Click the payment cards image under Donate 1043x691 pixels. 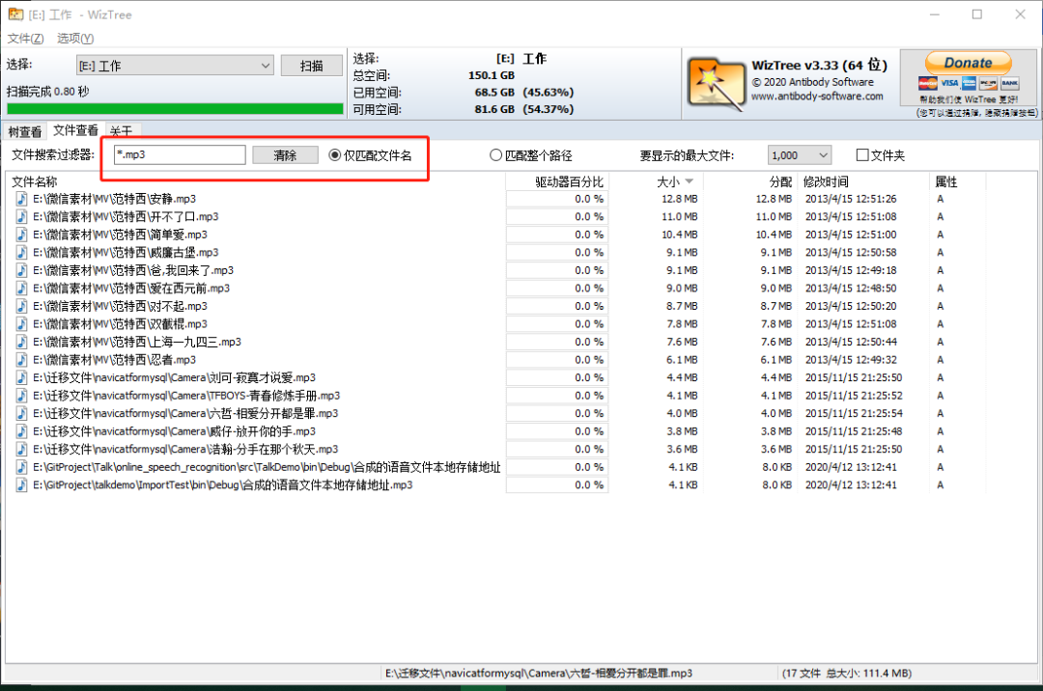[x=969, y=83]
